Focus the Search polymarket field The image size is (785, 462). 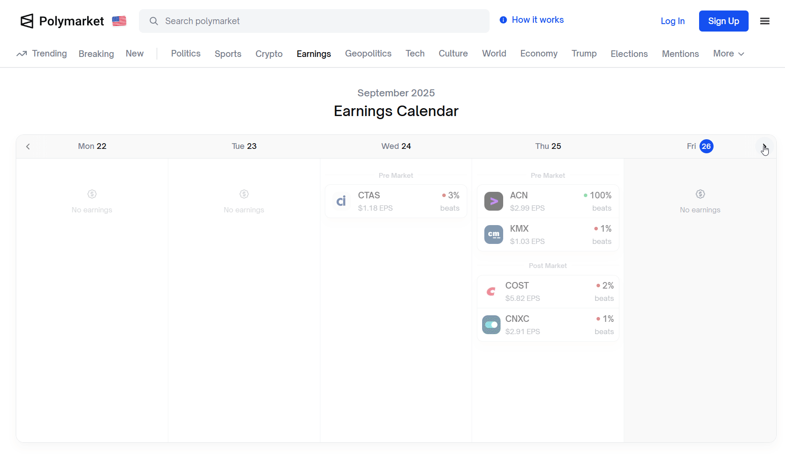click(314, 21)
